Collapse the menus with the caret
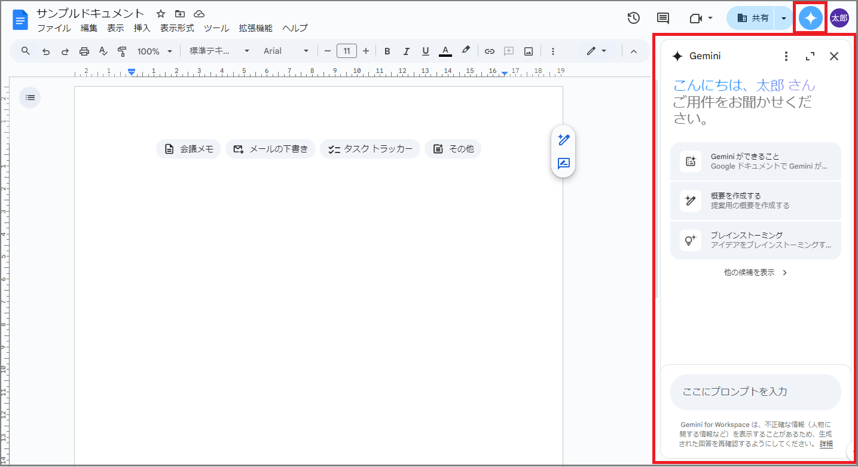Viewport: 858px width, 467px height. 634,51
